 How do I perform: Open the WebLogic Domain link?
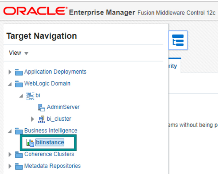pos(47,83)
